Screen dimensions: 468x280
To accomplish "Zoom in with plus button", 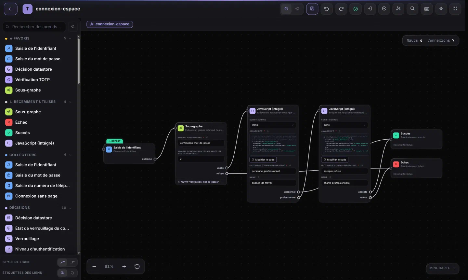I will 124,266.
